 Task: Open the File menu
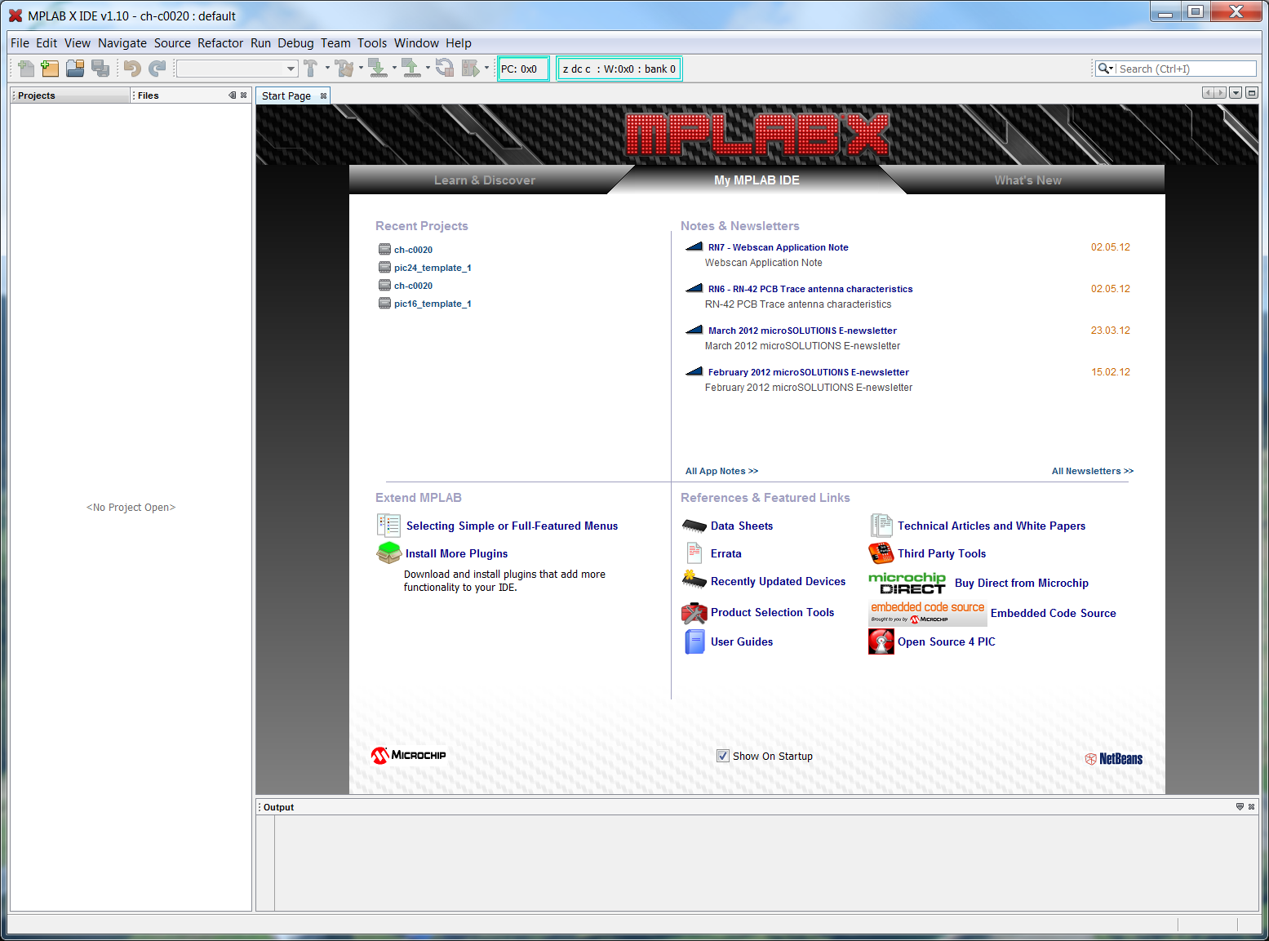pyautogui.click(x=20, y=43)
